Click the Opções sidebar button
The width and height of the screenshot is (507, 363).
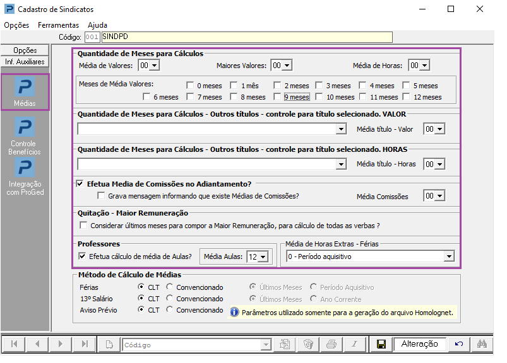(25, 50)
